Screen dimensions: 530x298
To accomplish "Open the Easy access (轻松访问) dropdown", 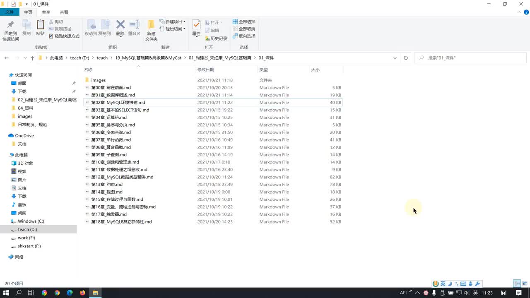I will point(173,29).
